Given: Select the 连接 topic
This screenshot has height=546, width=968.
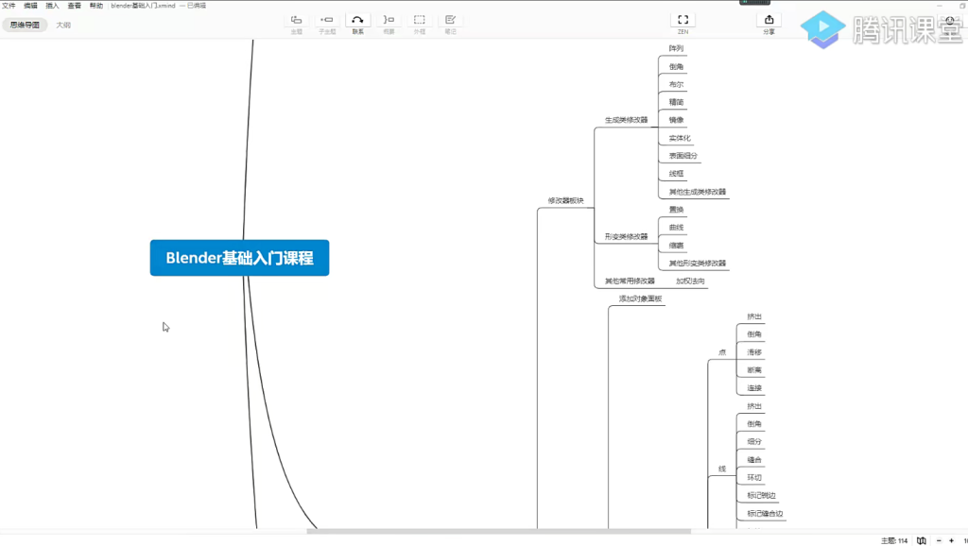Looking at the screenshot, I should click(x=753, y=388).
